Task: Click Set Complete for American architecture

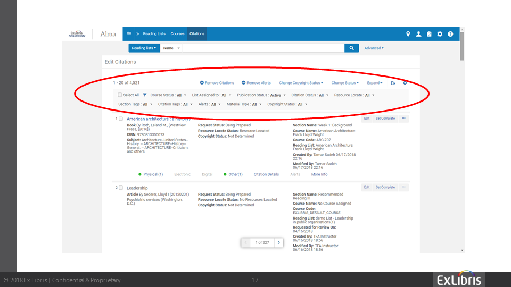Action: coord(385,119)
